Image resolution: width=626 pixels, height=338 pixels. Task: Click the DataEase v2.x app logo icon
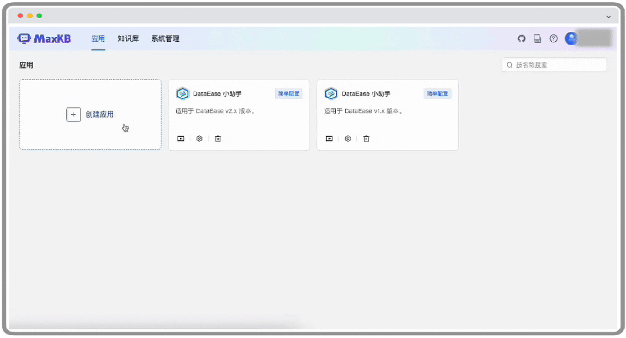182,94
